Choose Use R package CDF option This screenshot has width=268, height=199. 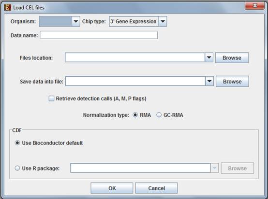(17, 168)
